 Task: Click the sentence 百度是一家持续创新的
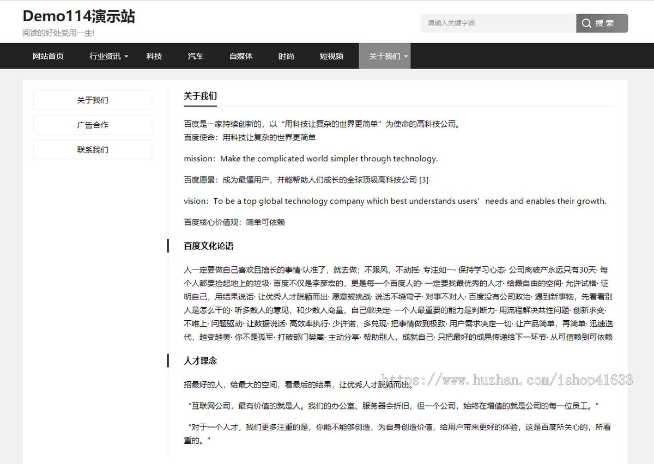[x=323, y=124]
